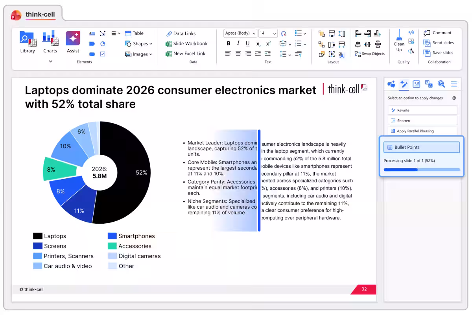This screenshot has width=472, height=315.
Task: Open the Shapes dropdown
Action: tap(138, 44)
